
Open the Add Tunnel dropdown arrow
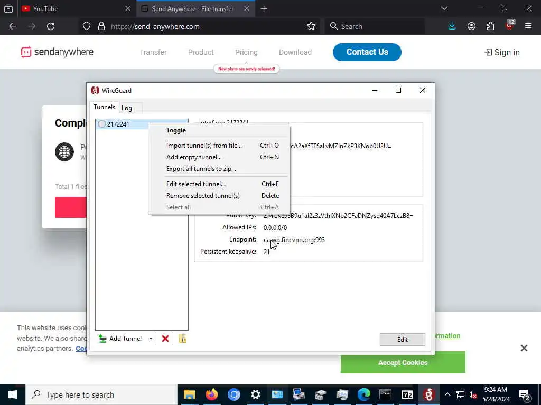point(151,339)
